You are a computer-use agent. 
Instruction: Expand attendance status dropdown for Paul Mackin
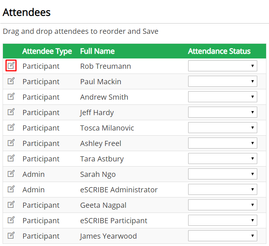[222, 81]
